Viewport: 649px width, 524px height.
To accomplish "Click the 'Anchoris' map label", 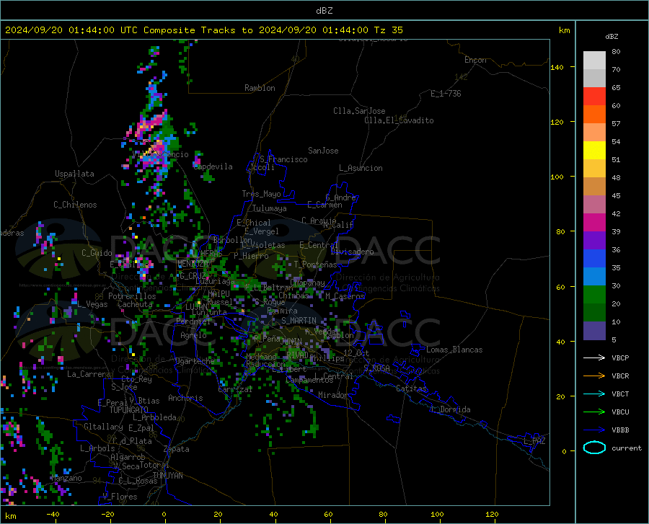I will [x=185, y=398].
